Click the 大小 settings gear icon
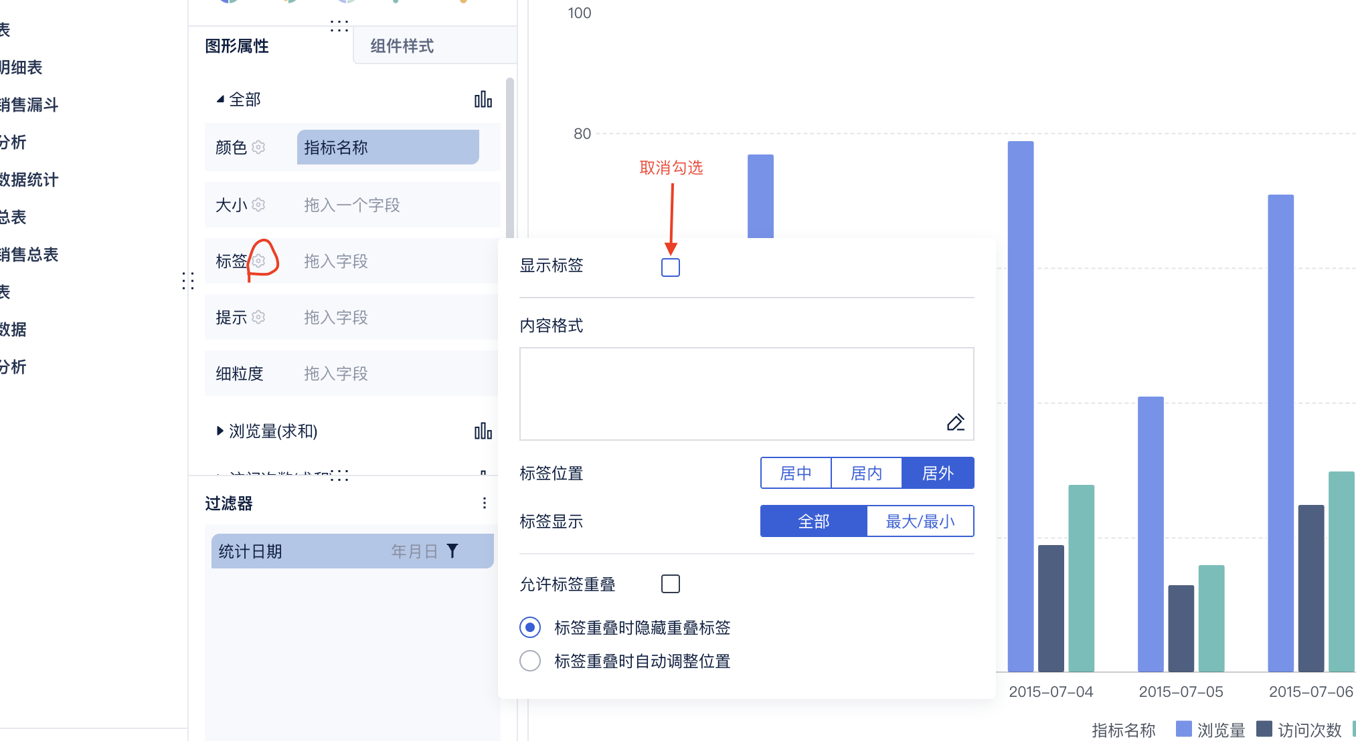1356x741 pixels. 259,205
